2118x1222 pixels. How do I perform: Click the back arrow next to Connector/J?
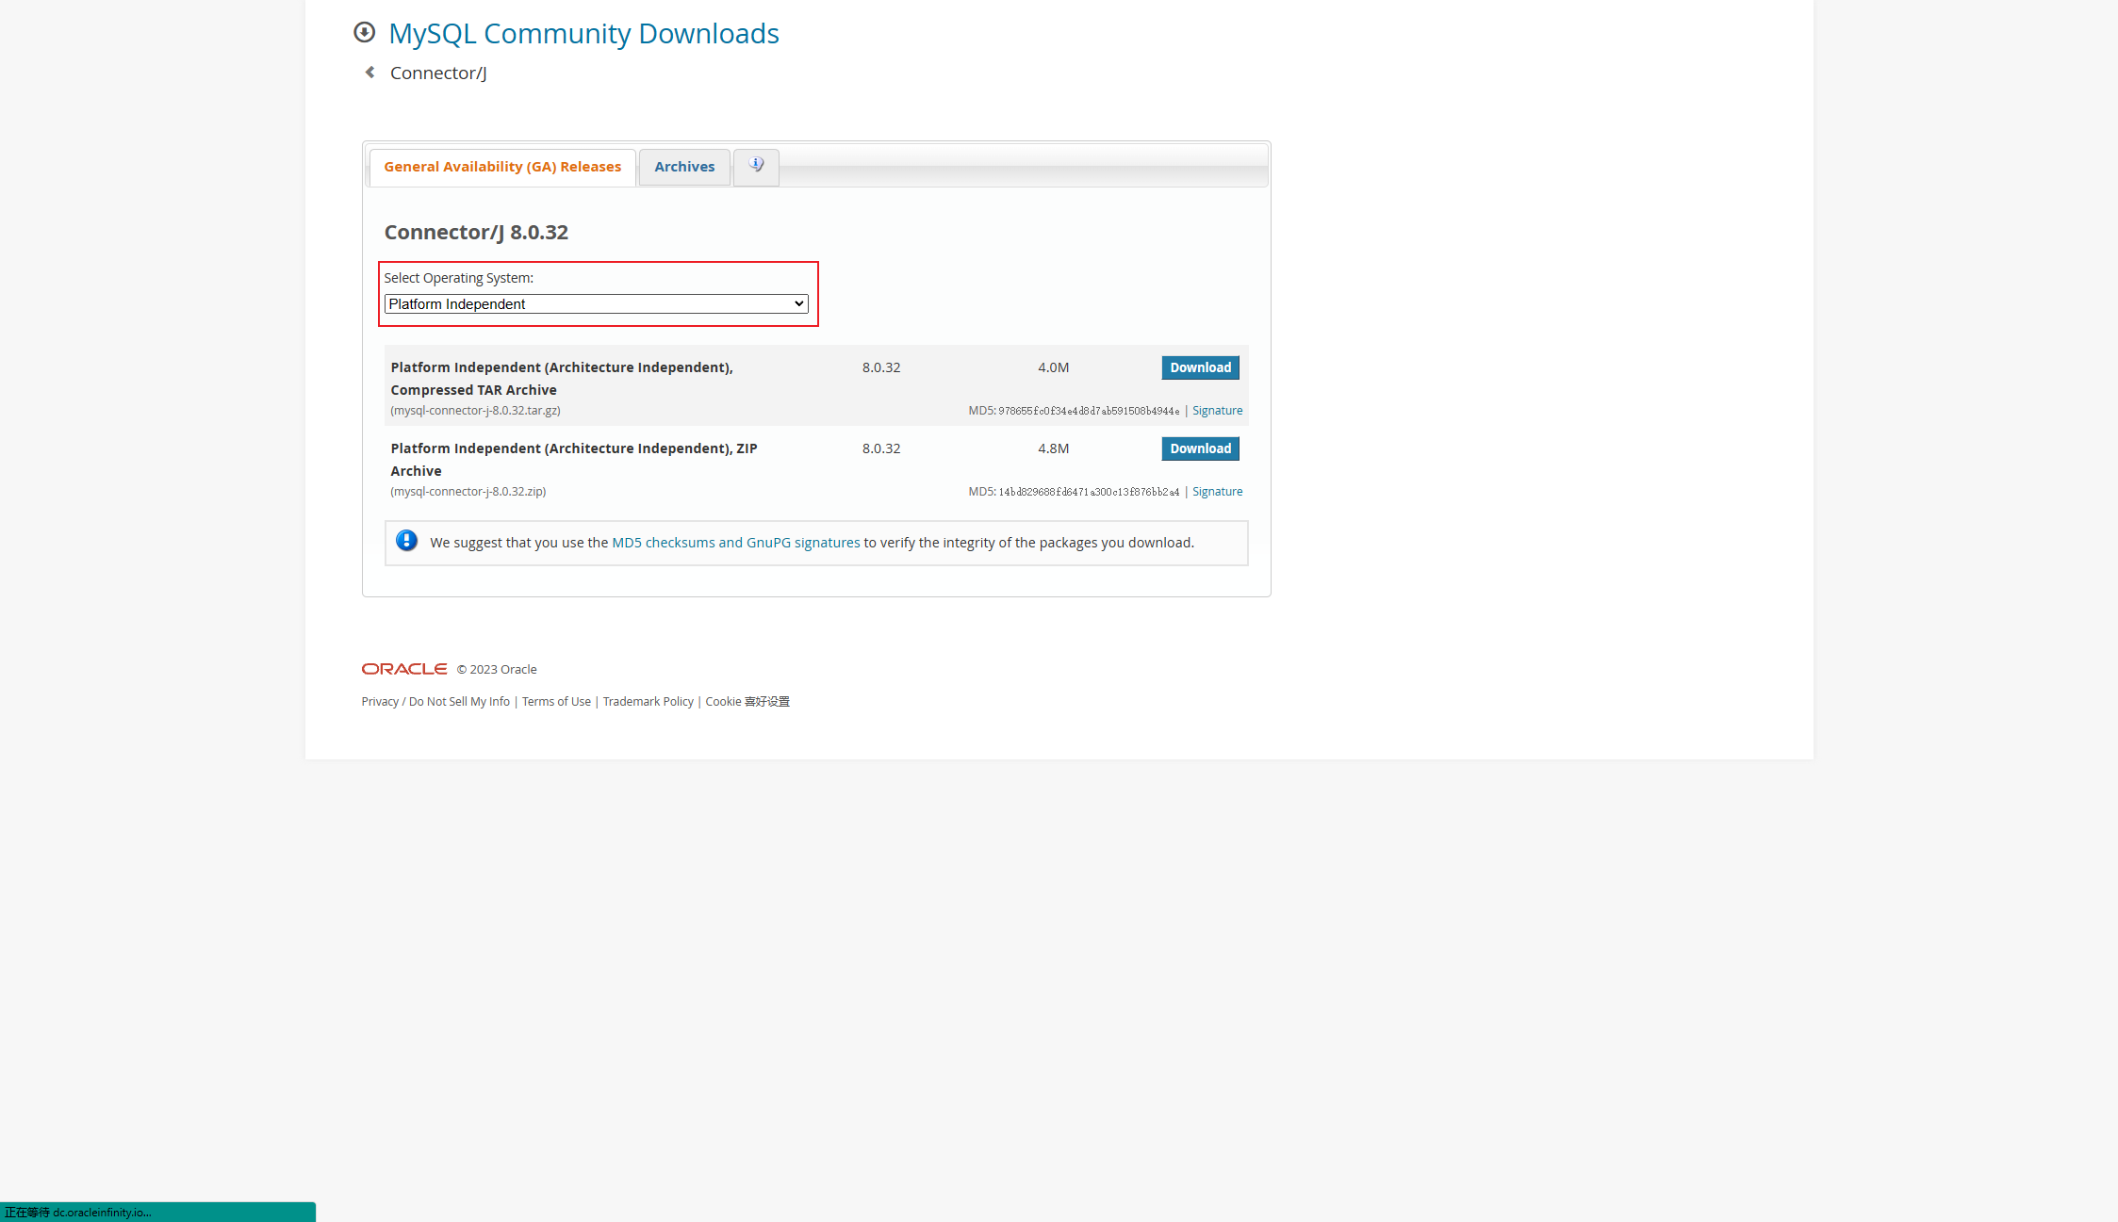(369, 73)
